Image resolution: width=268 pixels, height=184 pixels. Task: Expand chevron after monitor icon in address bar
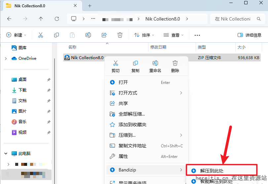click(x=84, y=19)
